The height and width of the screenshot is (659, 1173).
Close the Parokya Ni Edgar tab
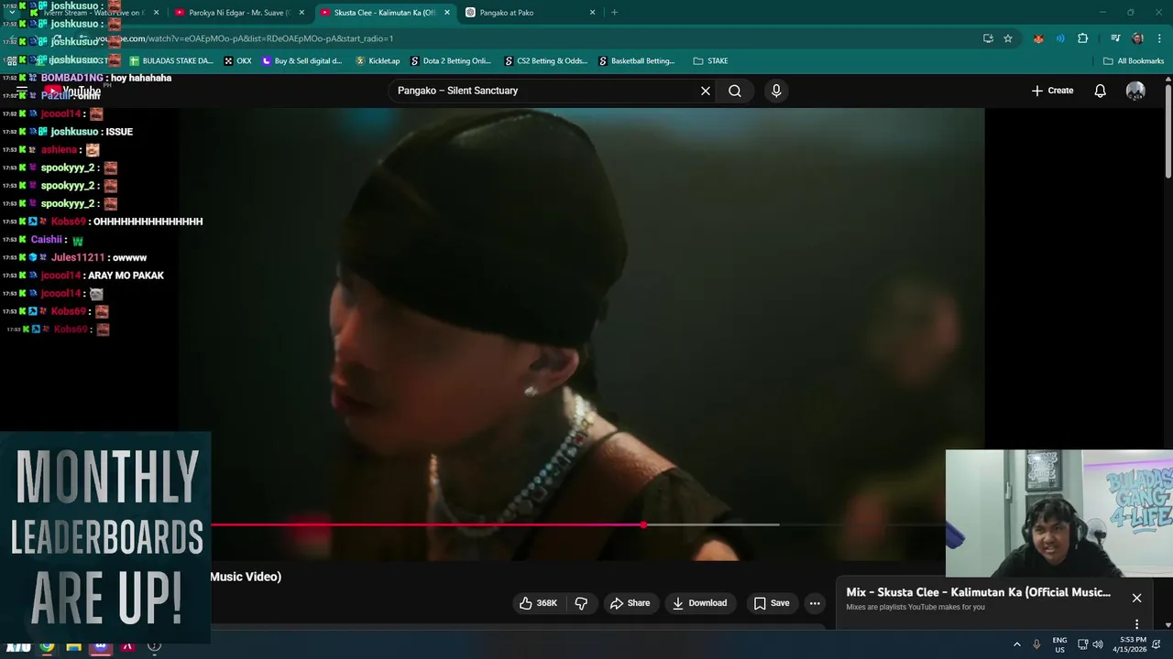point(301,13)
